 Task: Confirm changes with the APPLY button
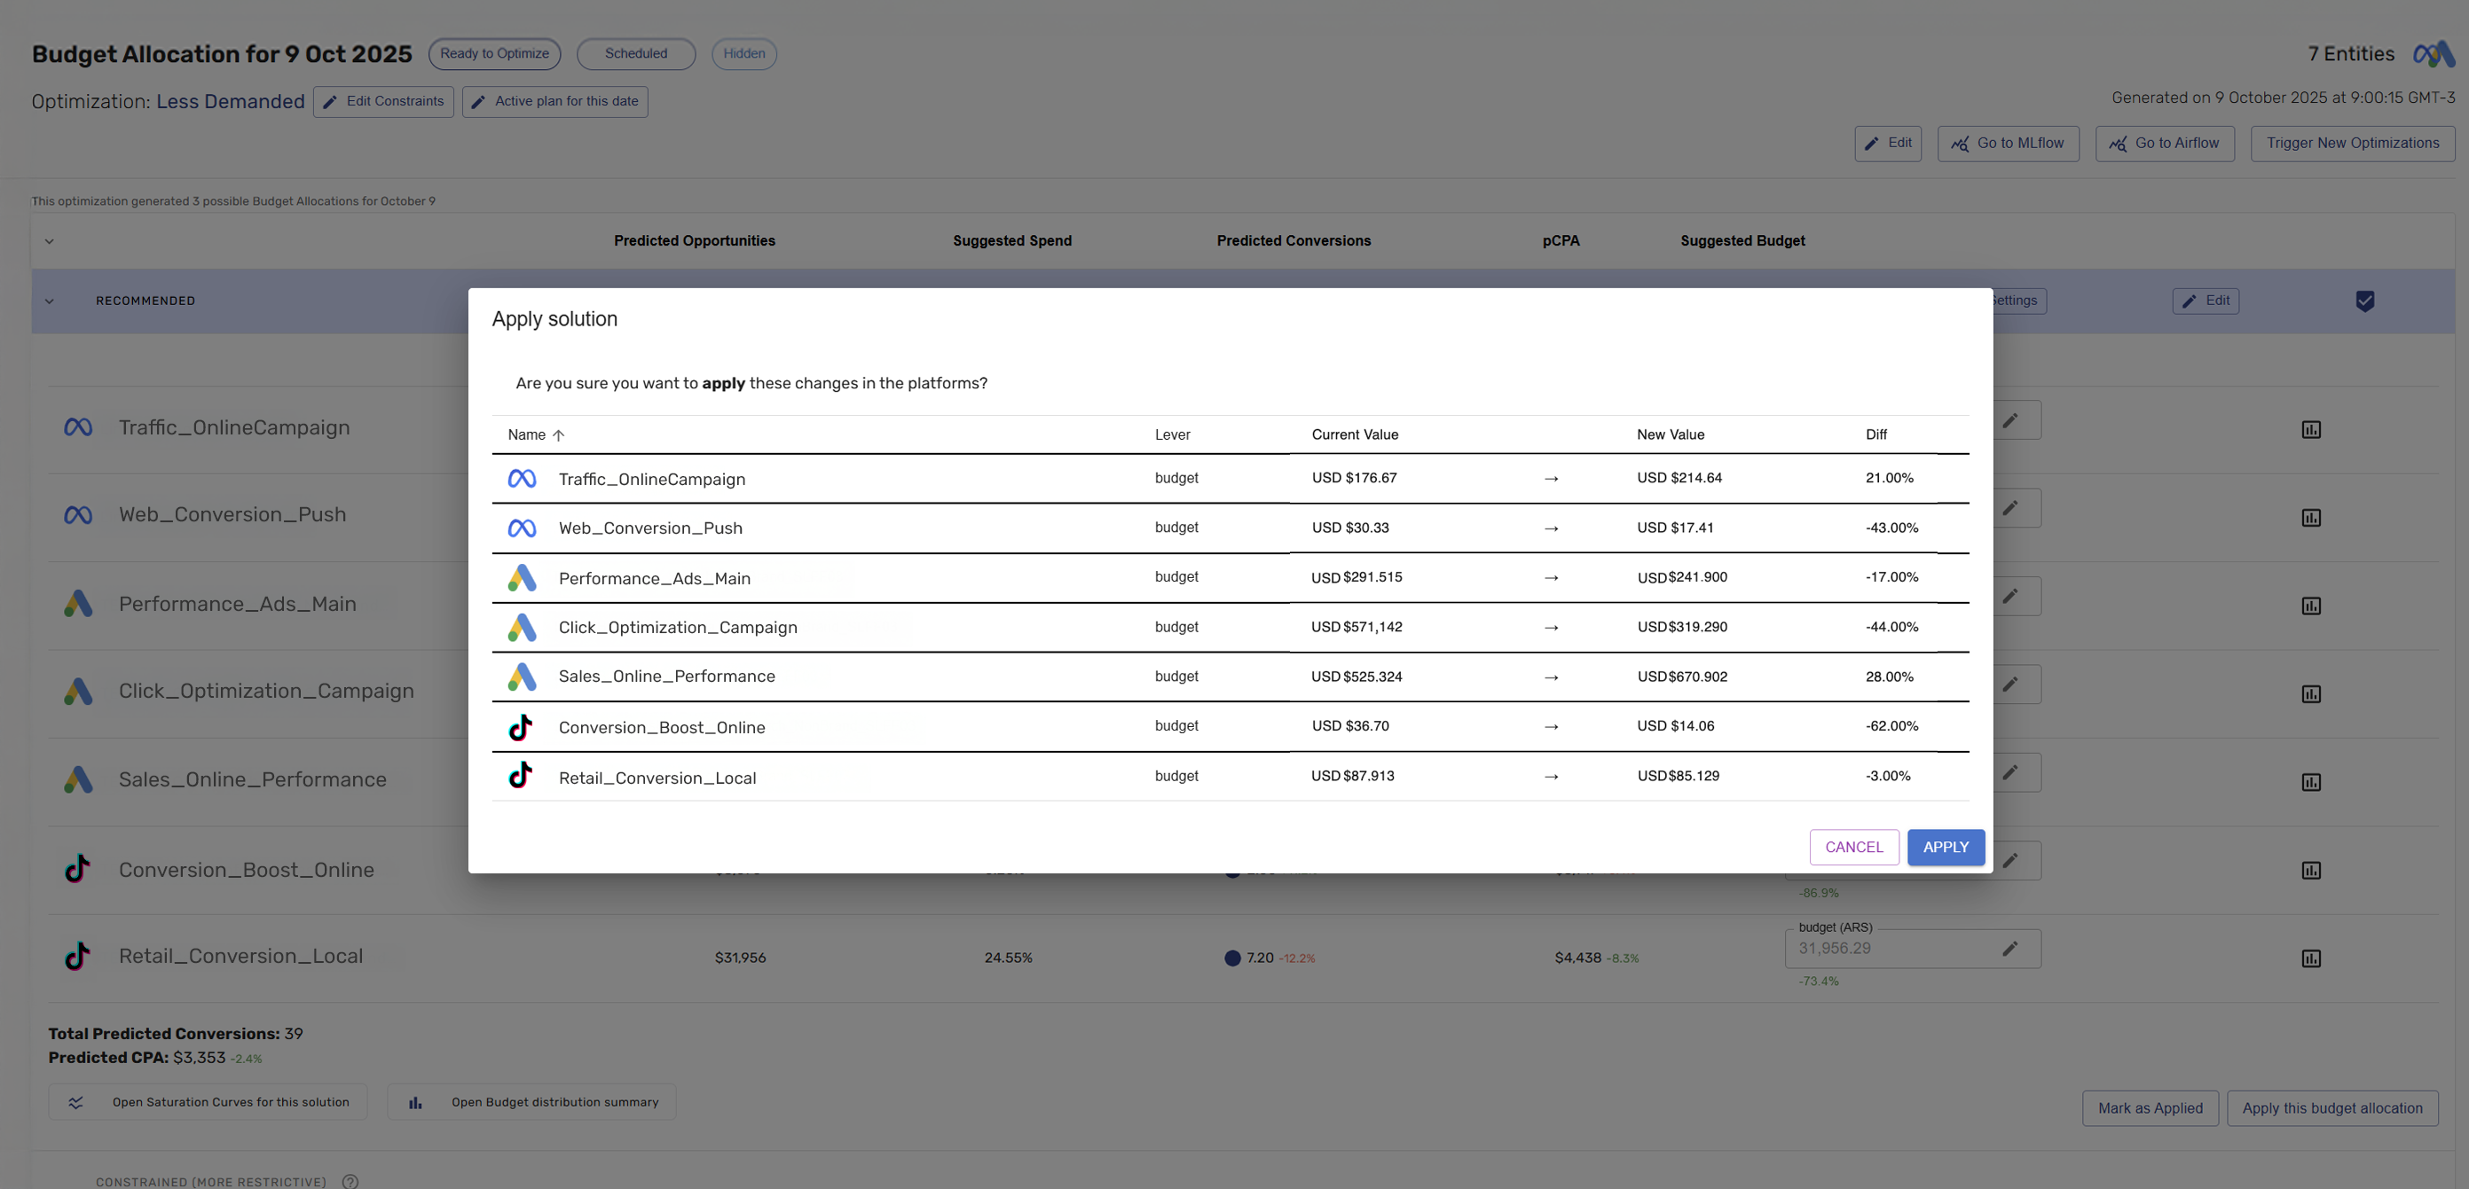1945,847
